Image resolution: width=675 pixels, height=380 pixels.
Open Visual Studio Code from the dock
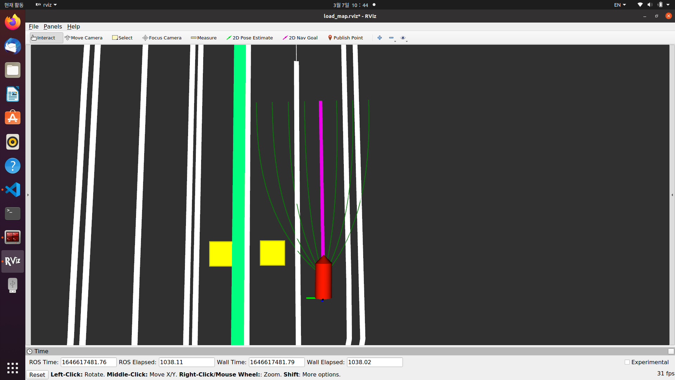click(x=13, y=190)
